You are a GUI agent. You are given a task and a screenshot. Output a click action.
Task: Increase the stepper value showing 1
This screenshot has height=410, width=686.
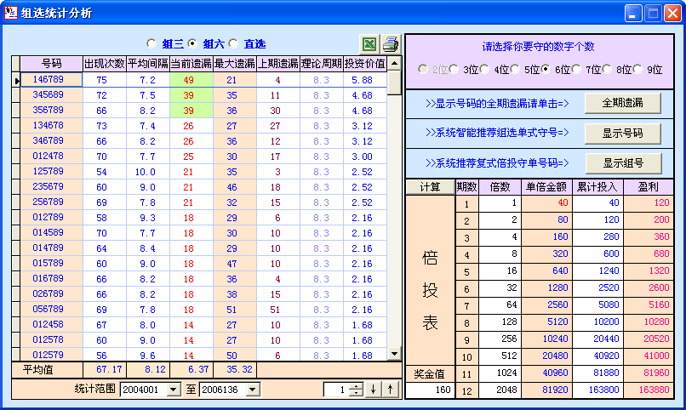357,385
